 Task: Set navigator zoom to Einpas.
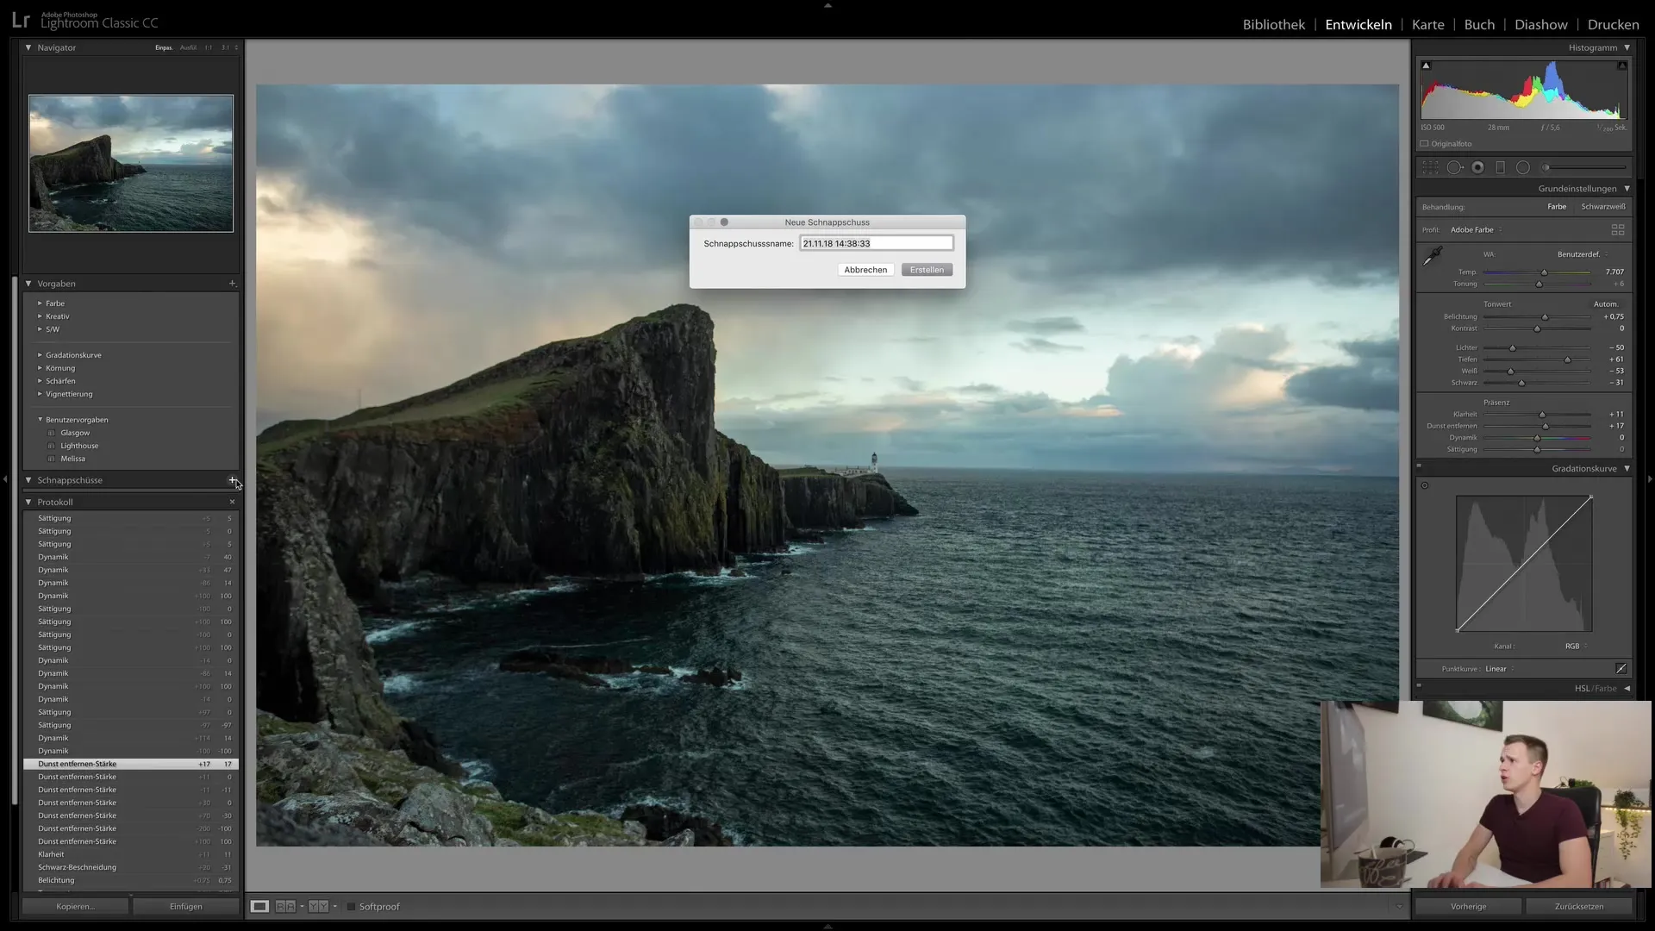164,48
